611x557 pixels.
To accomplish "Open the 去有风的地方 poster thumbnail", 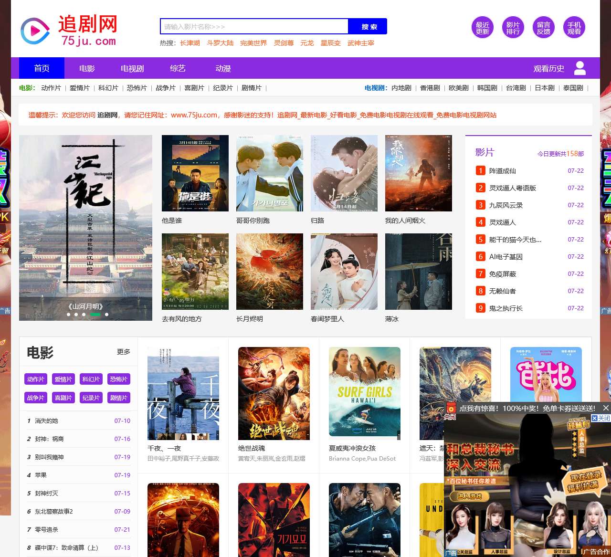I will click(195, 272).
